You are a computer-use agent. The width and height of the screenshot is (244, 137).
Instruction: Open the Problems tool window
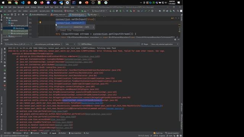(17, 133)
